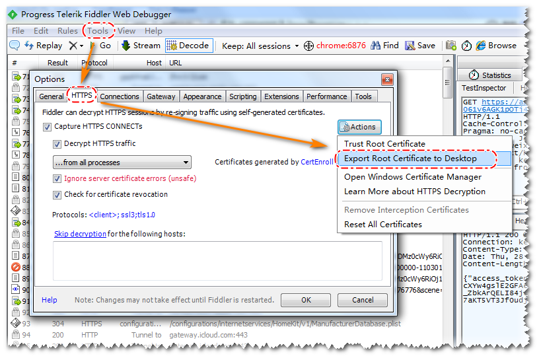The width and height of the screenshot is (541, 360).
Task: Click the Find binoculars button
Action: (384, 46)
